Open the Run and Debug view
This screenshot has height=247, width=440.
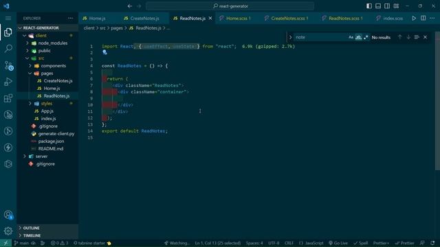(8, 82)
